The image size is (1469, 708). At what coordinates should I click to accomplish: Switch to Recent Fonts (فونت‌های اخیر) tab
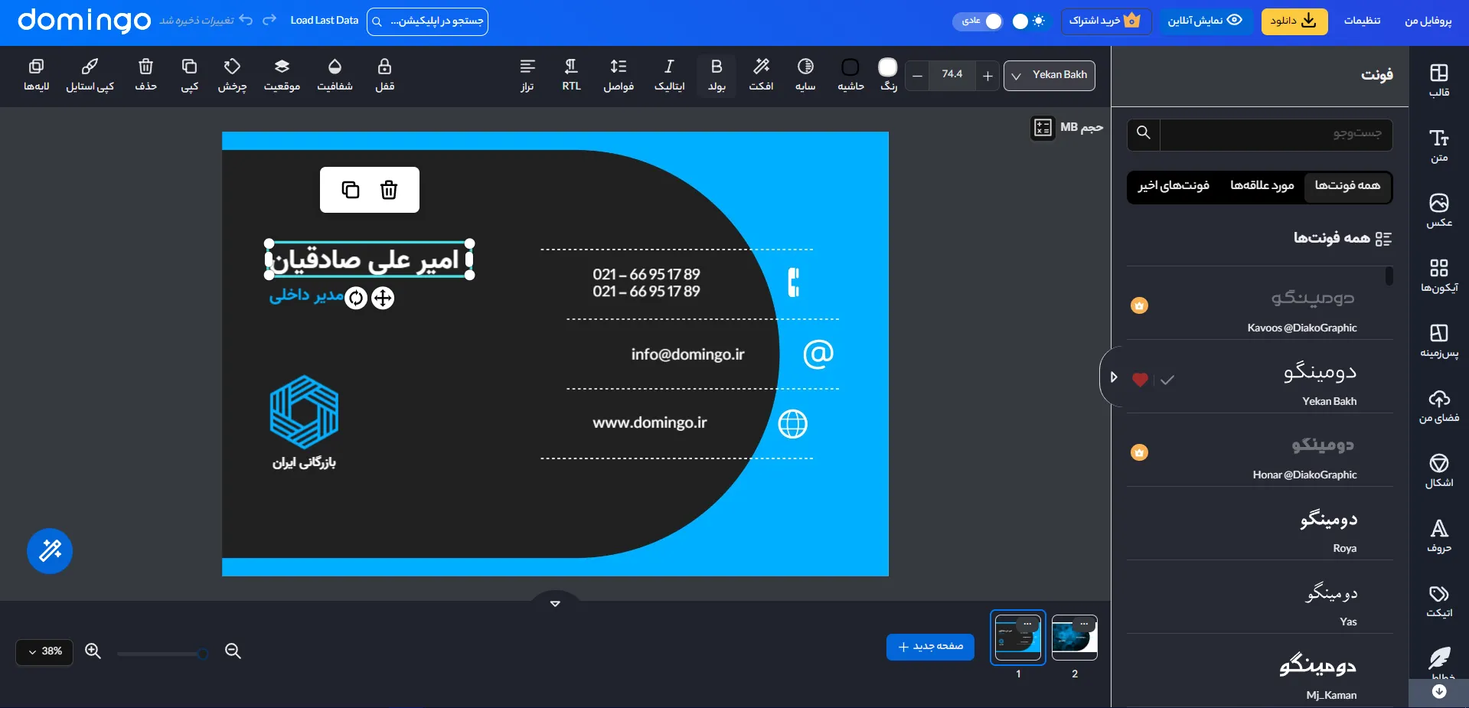click(x=1174, y=186)
